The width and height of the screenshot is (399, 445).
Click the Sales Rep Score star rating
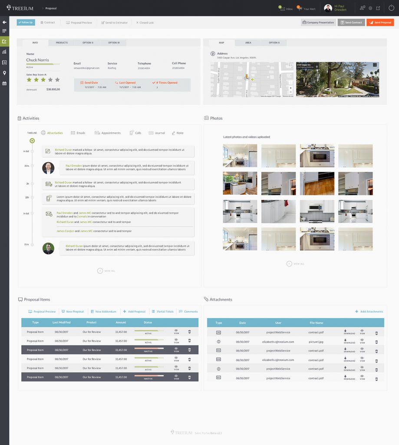coord(43,80)
